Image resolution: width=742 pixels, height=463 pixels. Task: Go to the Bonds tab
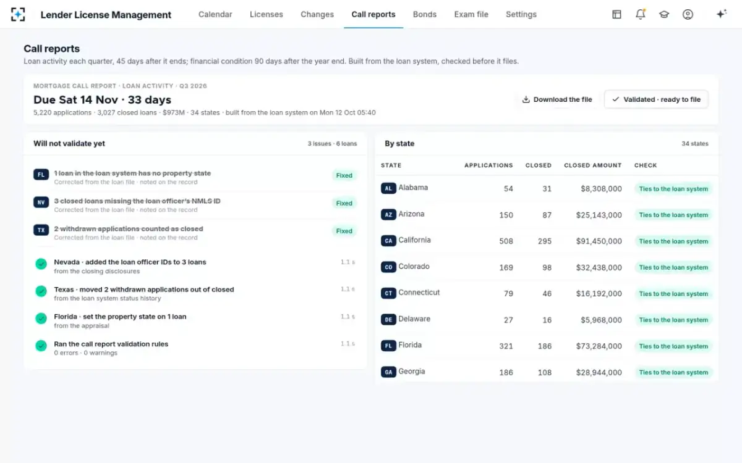[425, 14]
